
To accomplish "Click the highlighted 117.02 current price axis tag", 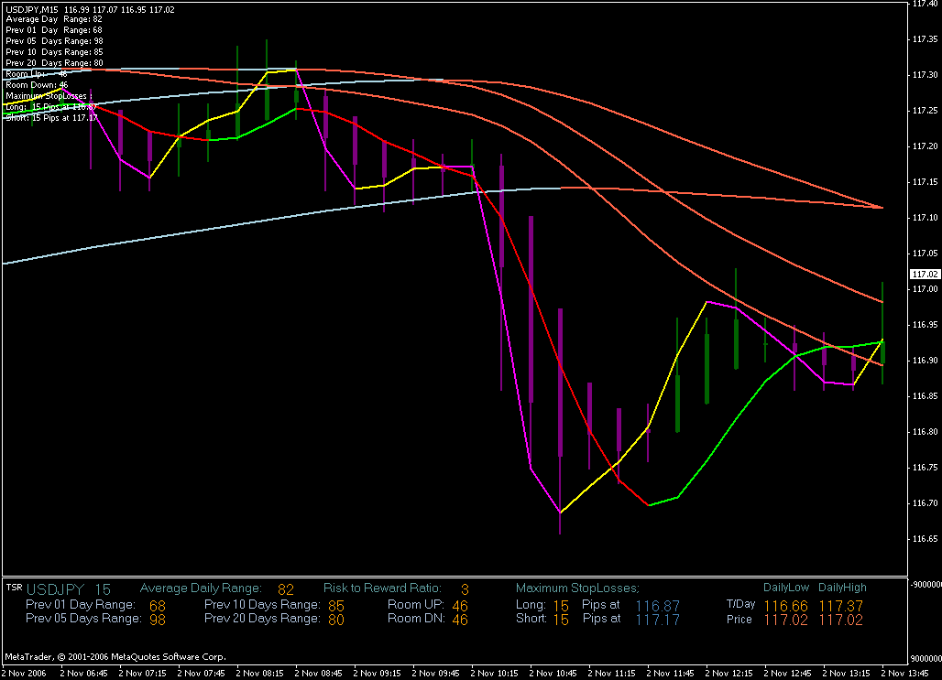I will tap(925, 275).
